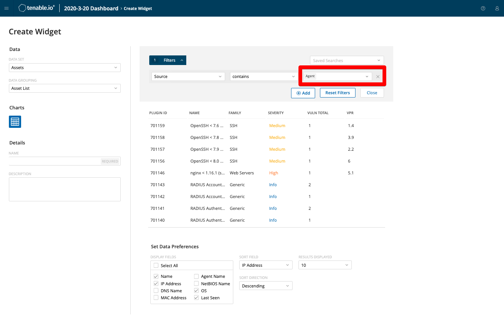Viewport: 504px width, 317px height.
Task: Open the Data Set Assets dropdown
Action: click(x=64, y=68)
